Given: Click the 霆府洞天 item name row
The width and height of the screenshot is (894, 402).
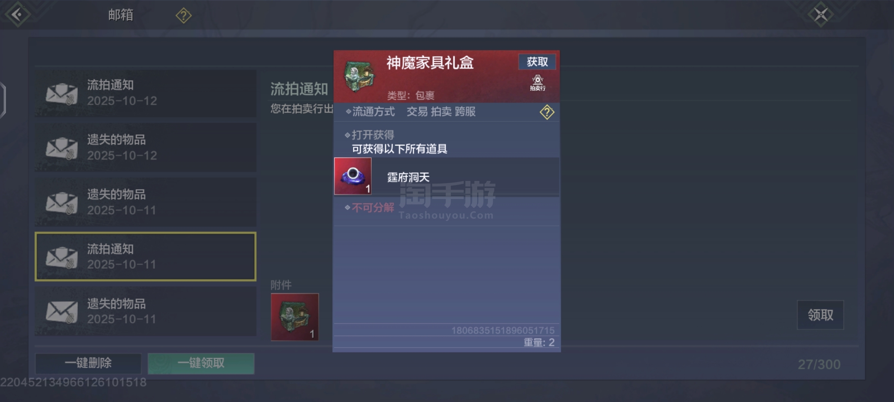Looking at the screenshot, I should click(447, 176).
